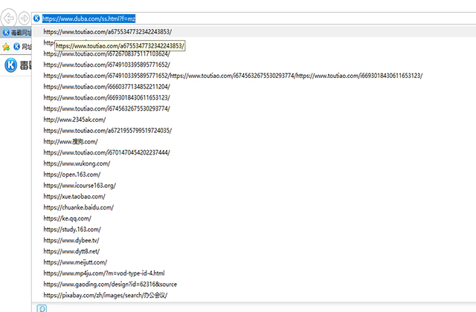Click the large blue K logo on the page
476x312 pixels.
(x=11, y=65)
